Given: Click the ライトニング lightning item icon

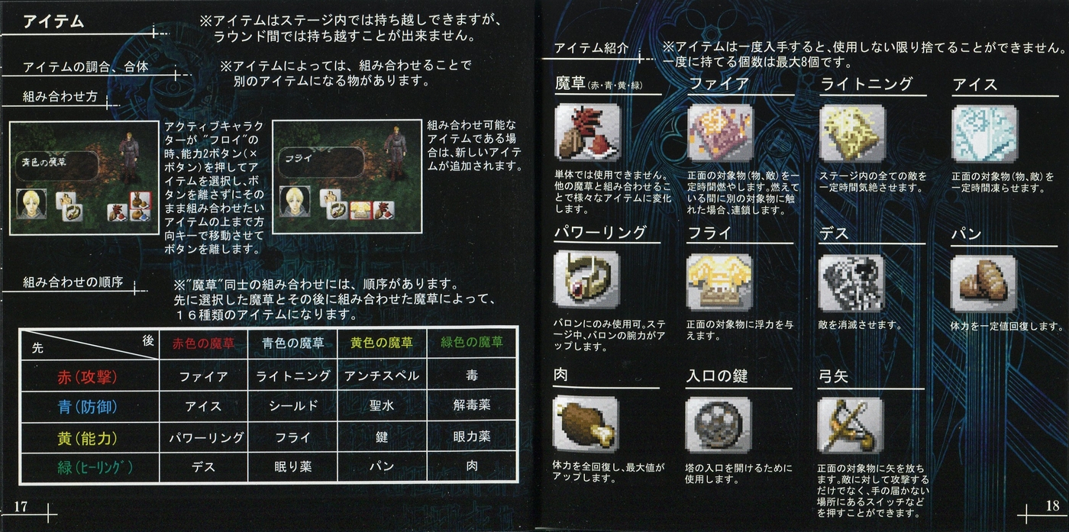Looking at the screenshot, I should (x=851, y=132).
